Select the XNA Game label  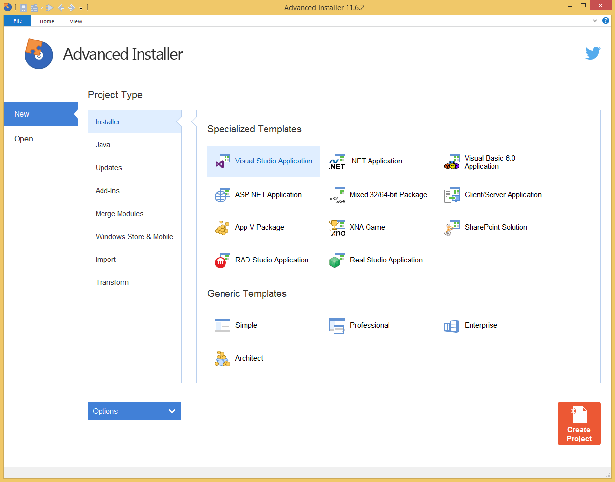click(x=368, y=227)
